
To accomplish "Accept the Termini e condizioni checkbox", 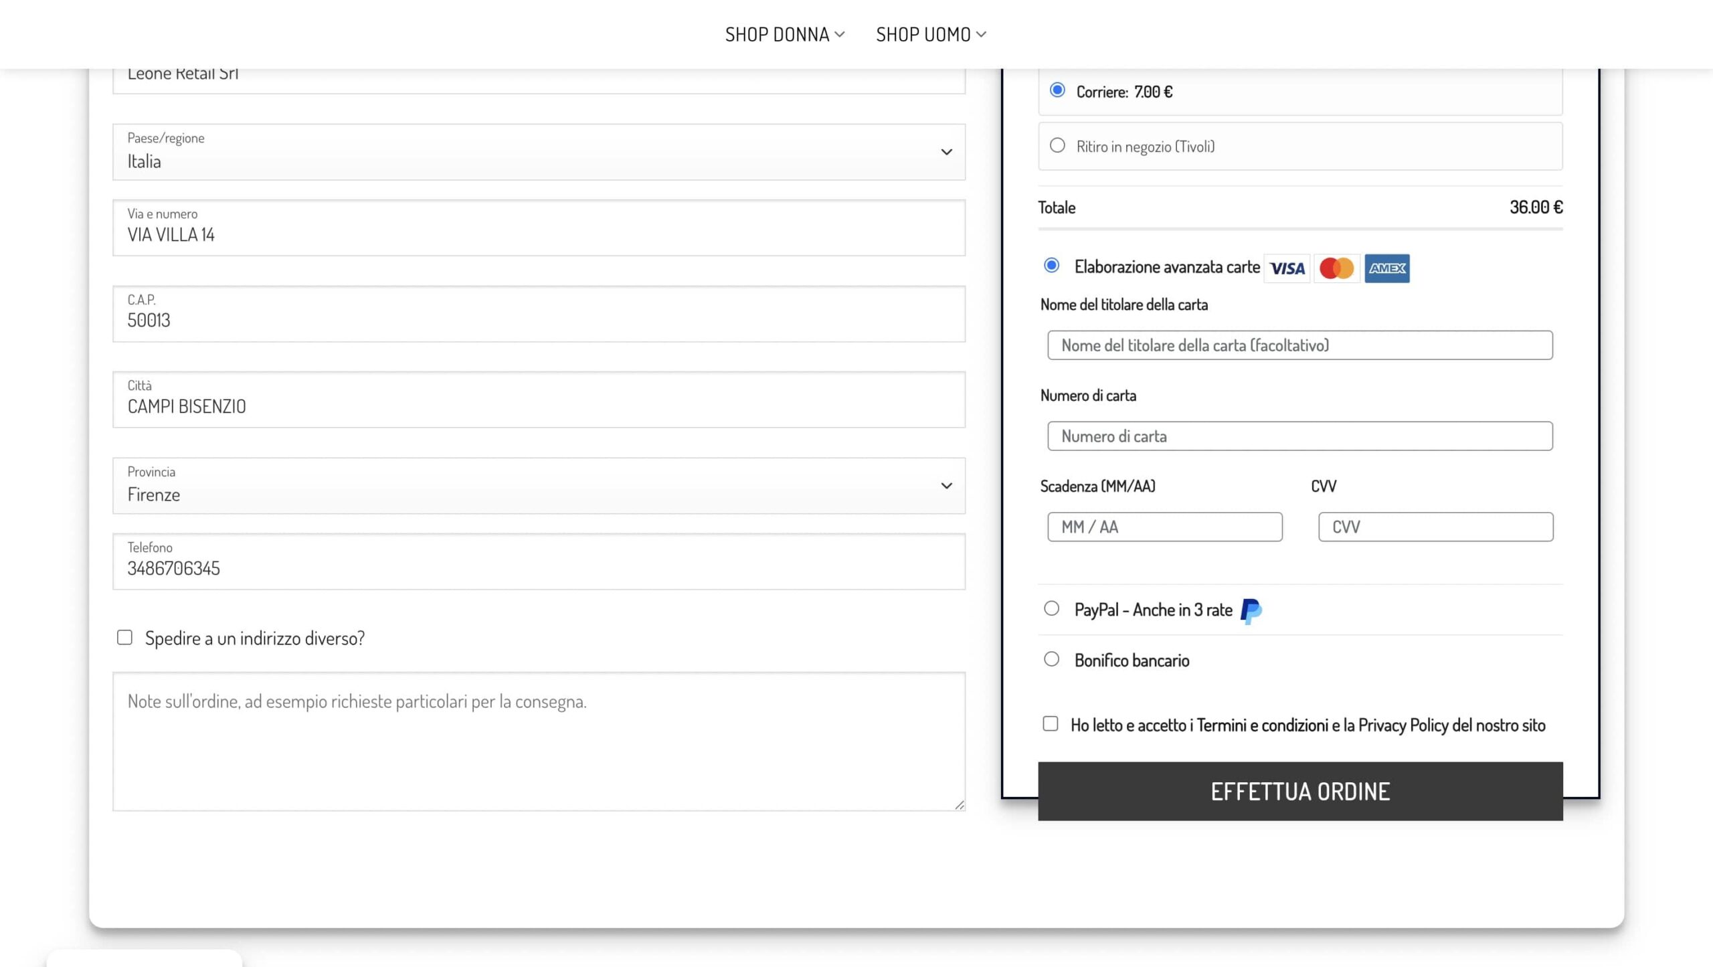I will pos(1050,723).
